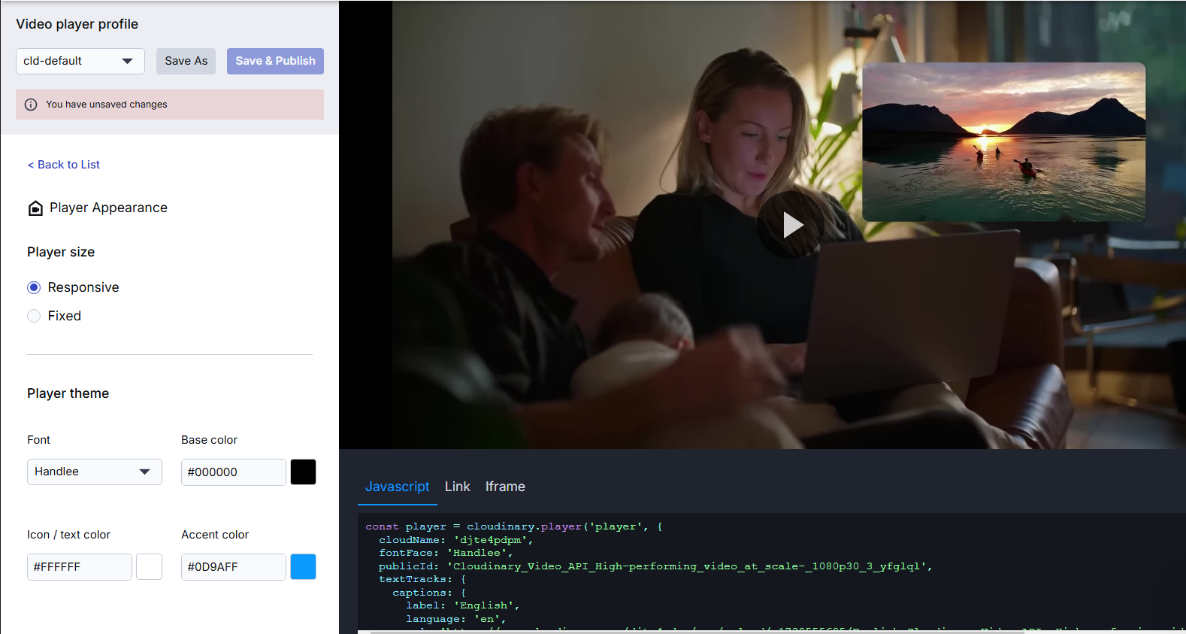Click the Player theme heading

pos(68,393)
